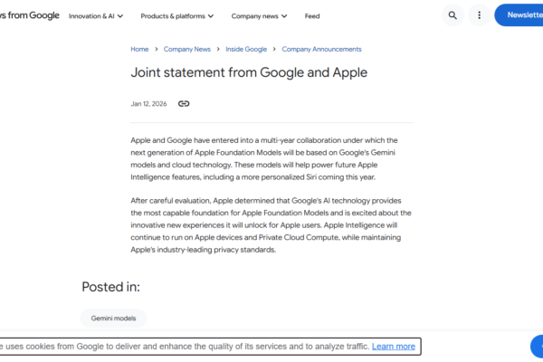543x362 pixels.
Task: Click the chevron after Inside Google breadcrumb
Action: [274, 49]
